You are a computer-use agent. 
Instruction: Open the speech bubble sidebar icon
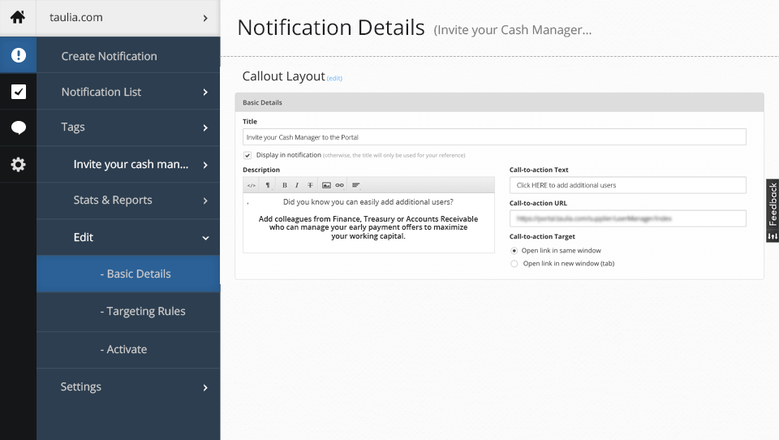[19, 127]
